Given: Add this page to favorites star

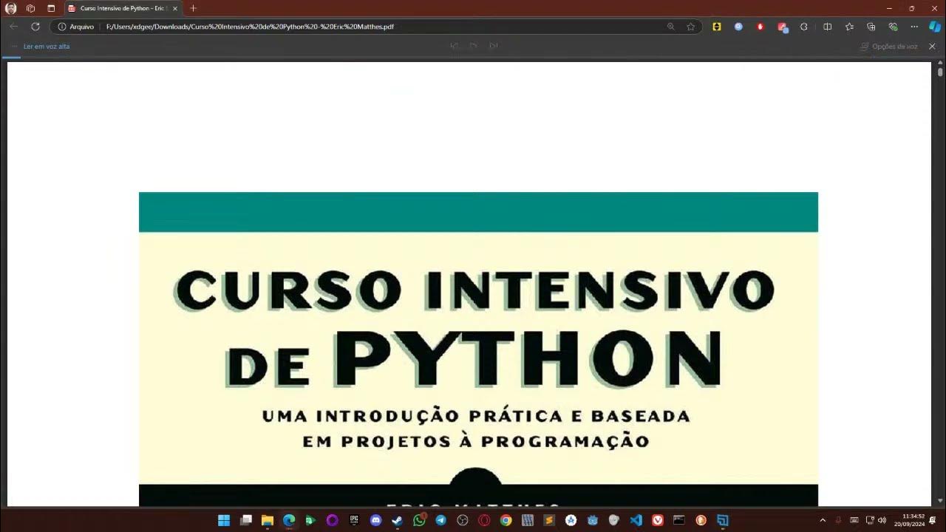Looking at the screenshot, I should tap(690, 27).
